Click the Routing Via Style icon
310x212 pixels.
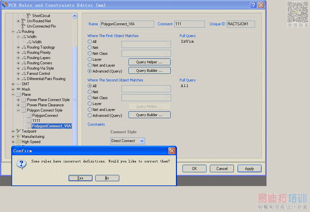(x=24, y=68)
